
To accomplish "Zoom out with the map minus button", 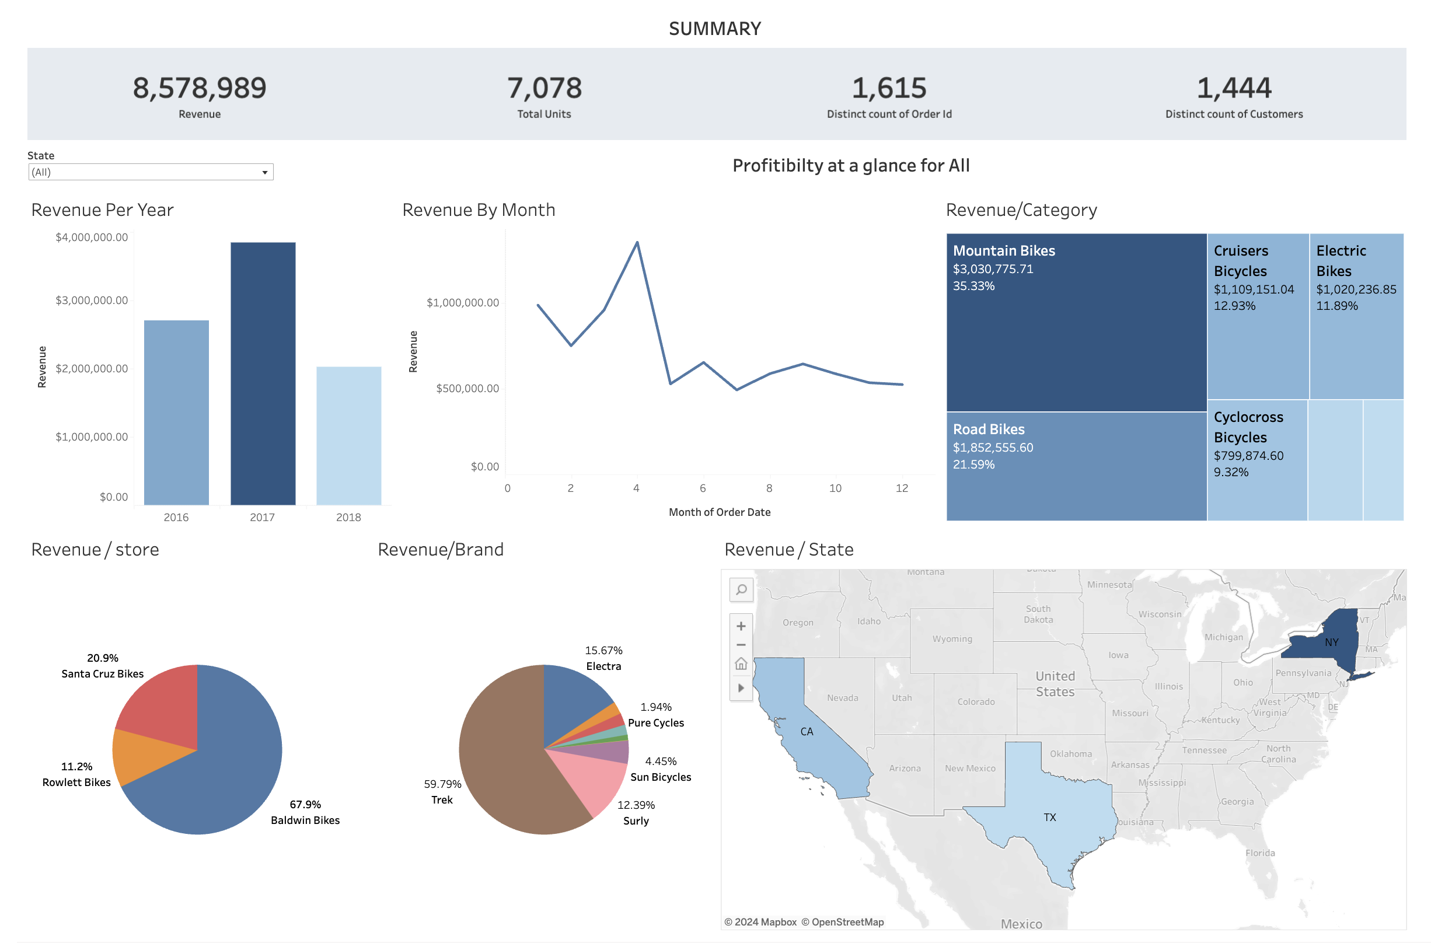I will tap(741, 645).
